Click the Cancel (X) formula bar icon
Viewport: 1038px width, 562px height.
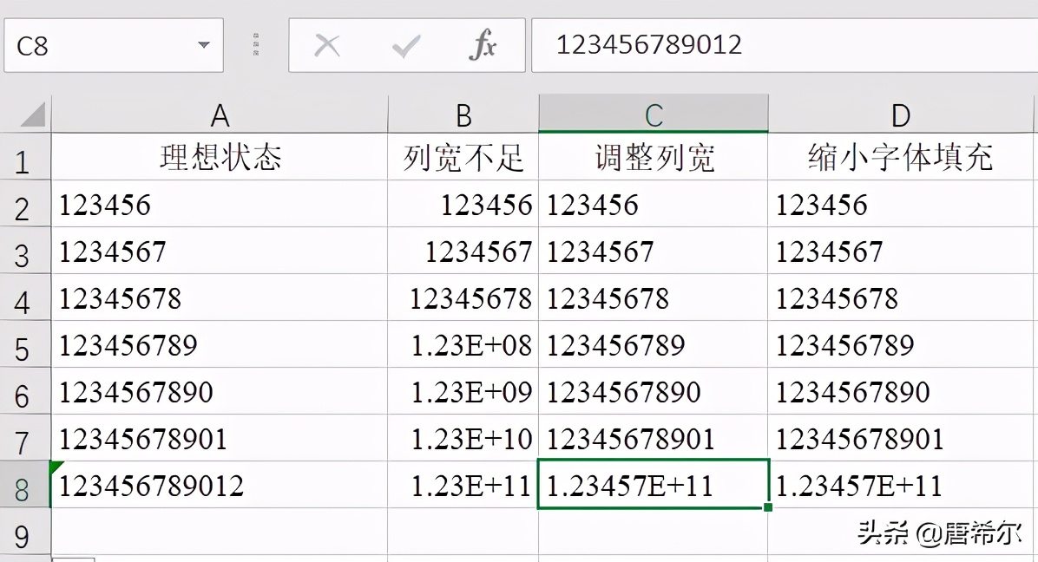click(327, 46)
